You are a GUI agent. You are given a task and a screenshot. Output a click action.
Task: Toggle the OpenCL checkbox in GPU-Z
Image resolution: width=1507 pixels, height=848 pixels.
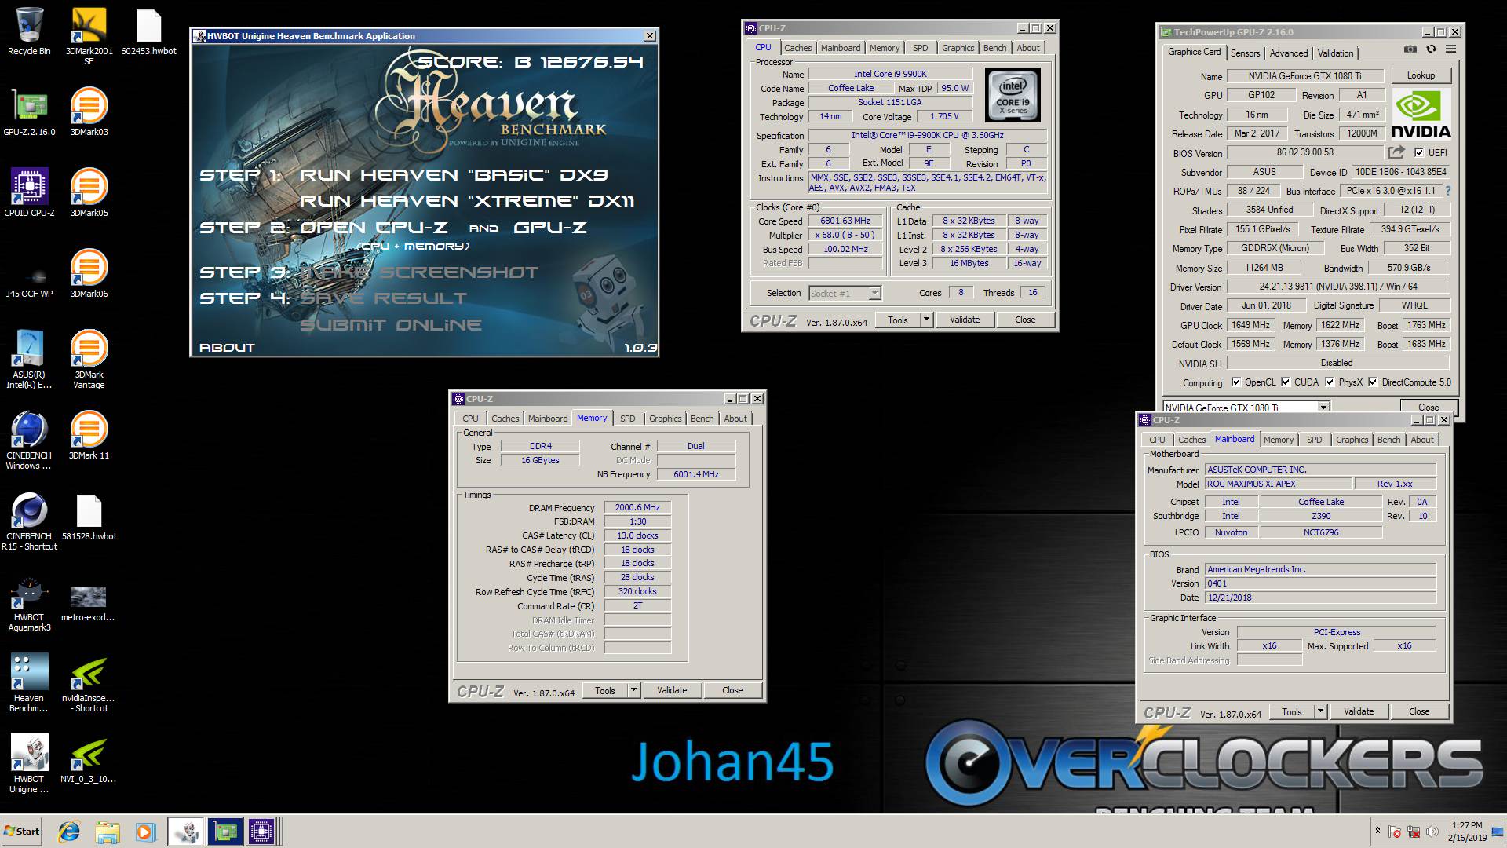[x=1236, y=382]
